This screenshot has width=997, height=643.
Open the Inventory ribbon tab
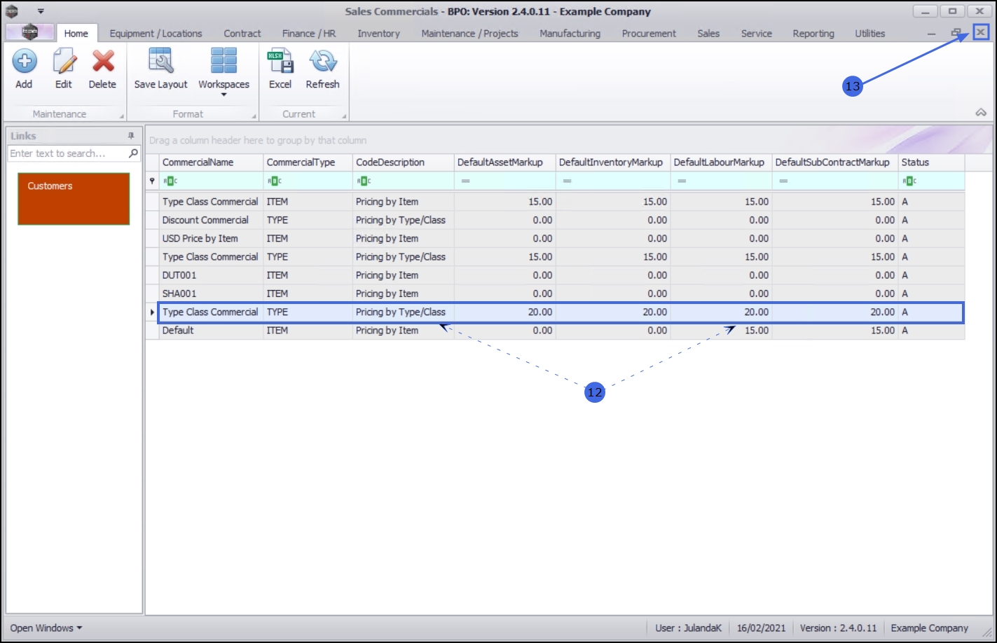378,34
